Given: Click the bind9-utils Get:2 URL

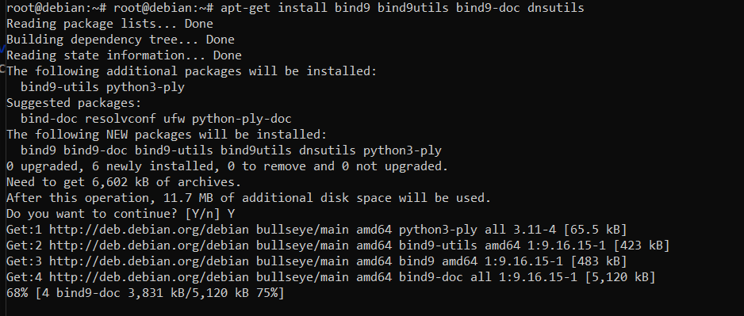Looking at the screenshot, I should coord(149,246).
